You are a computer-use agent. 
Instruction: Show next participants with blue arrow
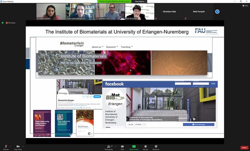(x=217, y=11)
